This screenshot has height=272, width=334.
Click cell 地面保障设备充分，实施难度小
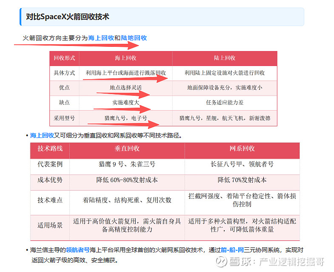[x=225, y=88]
